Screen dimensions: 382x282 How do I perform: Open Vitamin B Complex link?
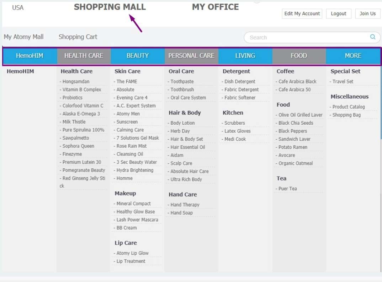click(x=81, y=90)
